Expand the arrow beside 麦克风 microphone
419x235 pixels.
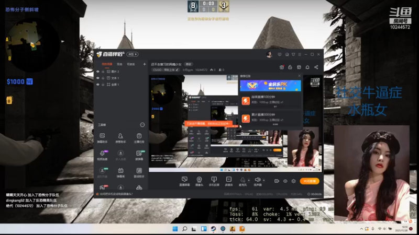point(249,180)
